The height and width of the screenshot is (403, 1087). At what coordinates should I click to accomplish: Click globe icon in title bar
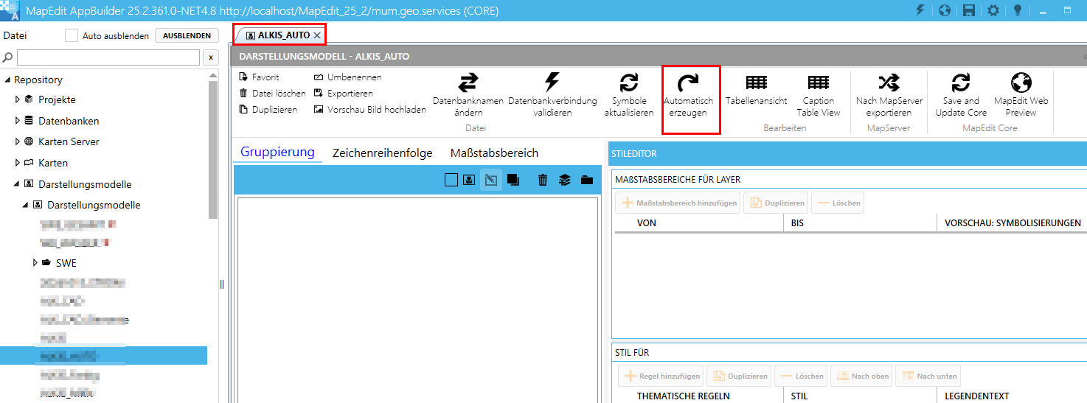tap(945, 10)
